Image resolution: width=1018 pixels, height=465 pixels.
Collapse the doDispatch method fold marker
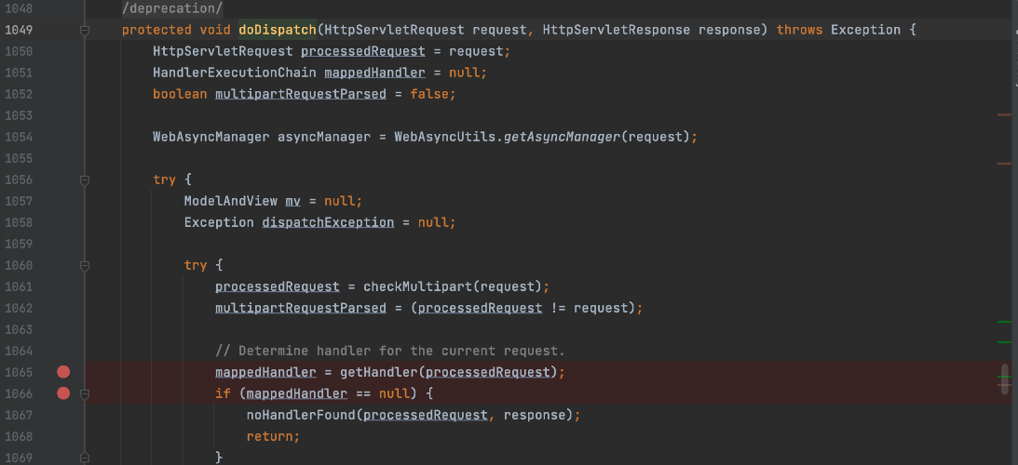point(84,30)
